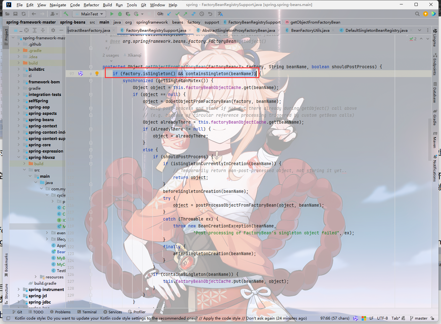The image size is (441, 324).
Task: Expand the buildSrc folder node
Action: pos(19,69)
